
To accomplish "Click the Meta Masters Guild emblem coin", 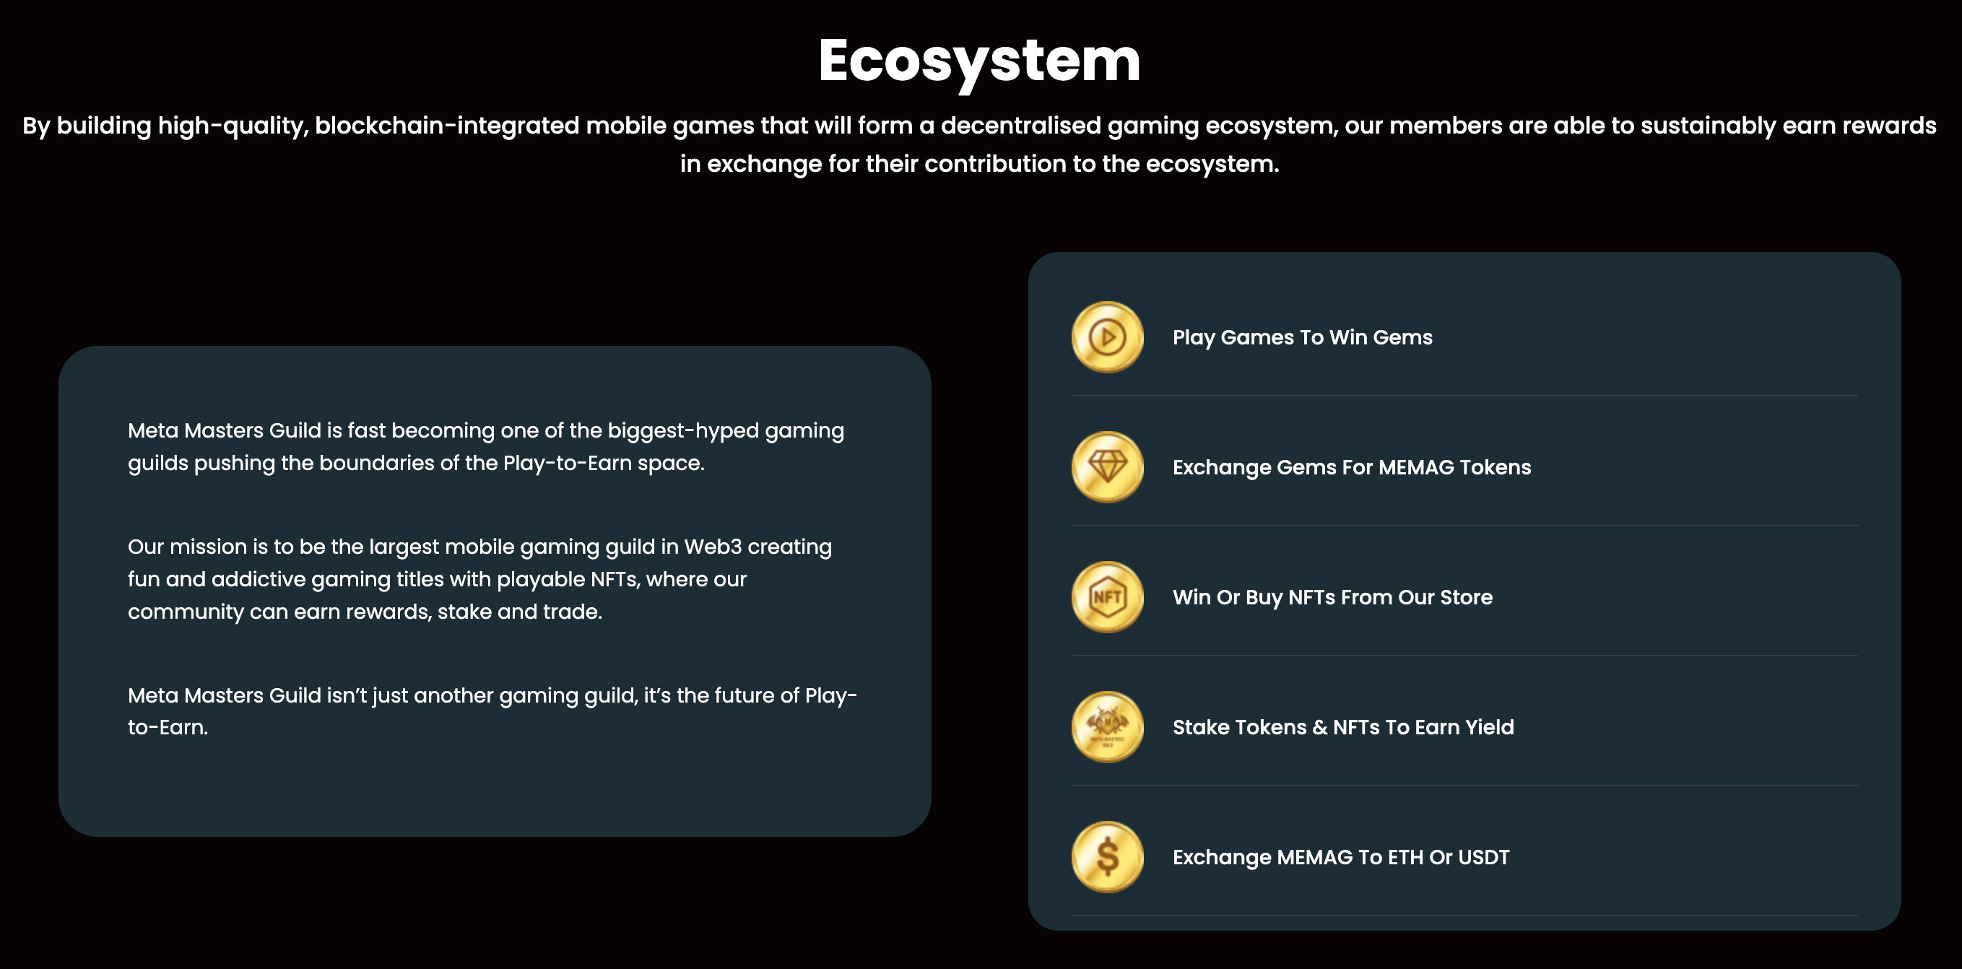I will tap(1107, 726).
